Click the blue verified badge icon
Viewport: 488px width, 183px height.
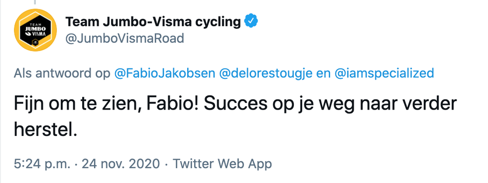[x=250, y=21]
